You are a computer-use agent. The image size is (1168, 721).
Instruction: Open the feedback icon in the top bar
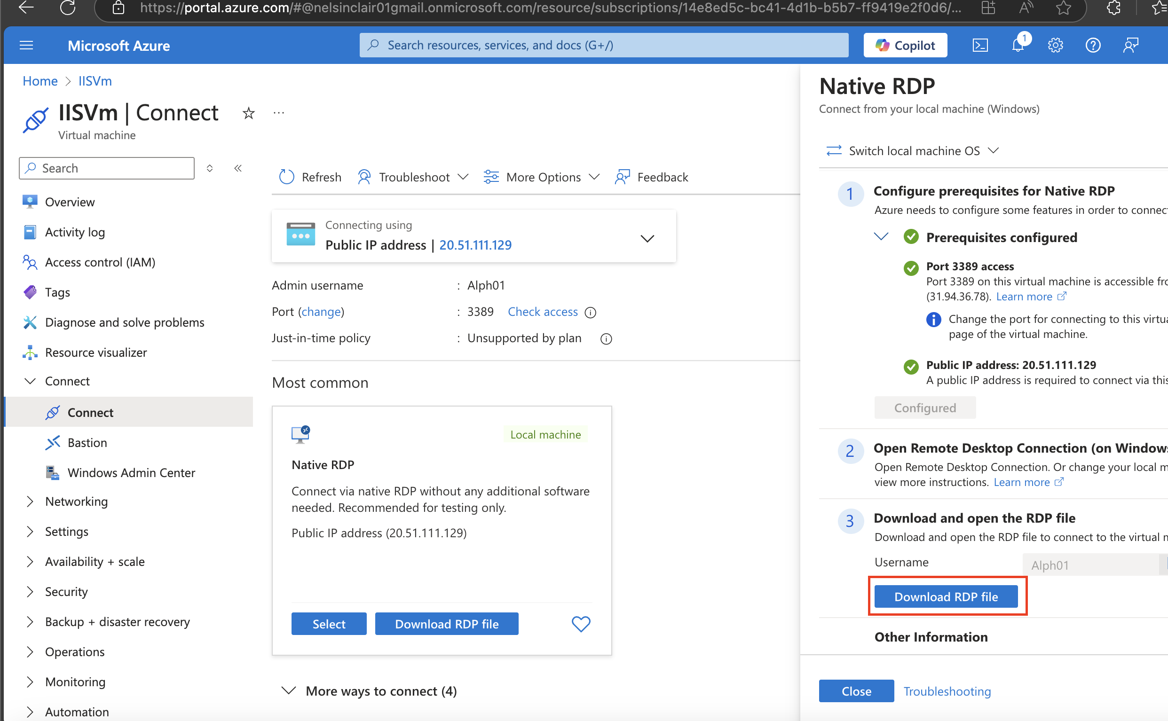[1130, 46]
